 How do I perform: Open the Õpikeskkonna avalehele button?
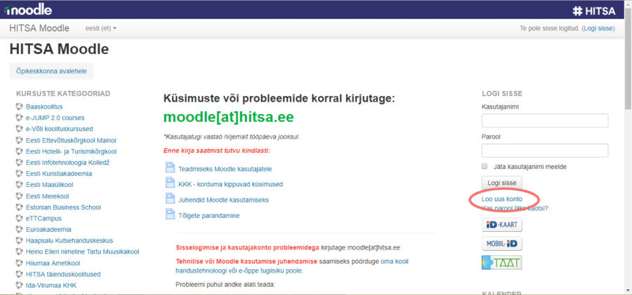(x=51, y=71)
